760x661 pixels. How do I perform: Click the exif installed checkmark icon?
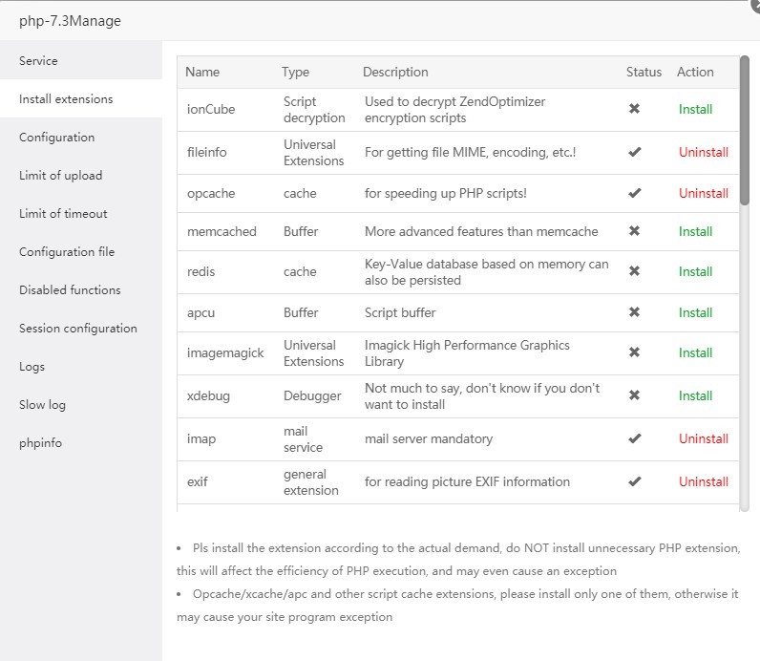[x=634, y=481]
